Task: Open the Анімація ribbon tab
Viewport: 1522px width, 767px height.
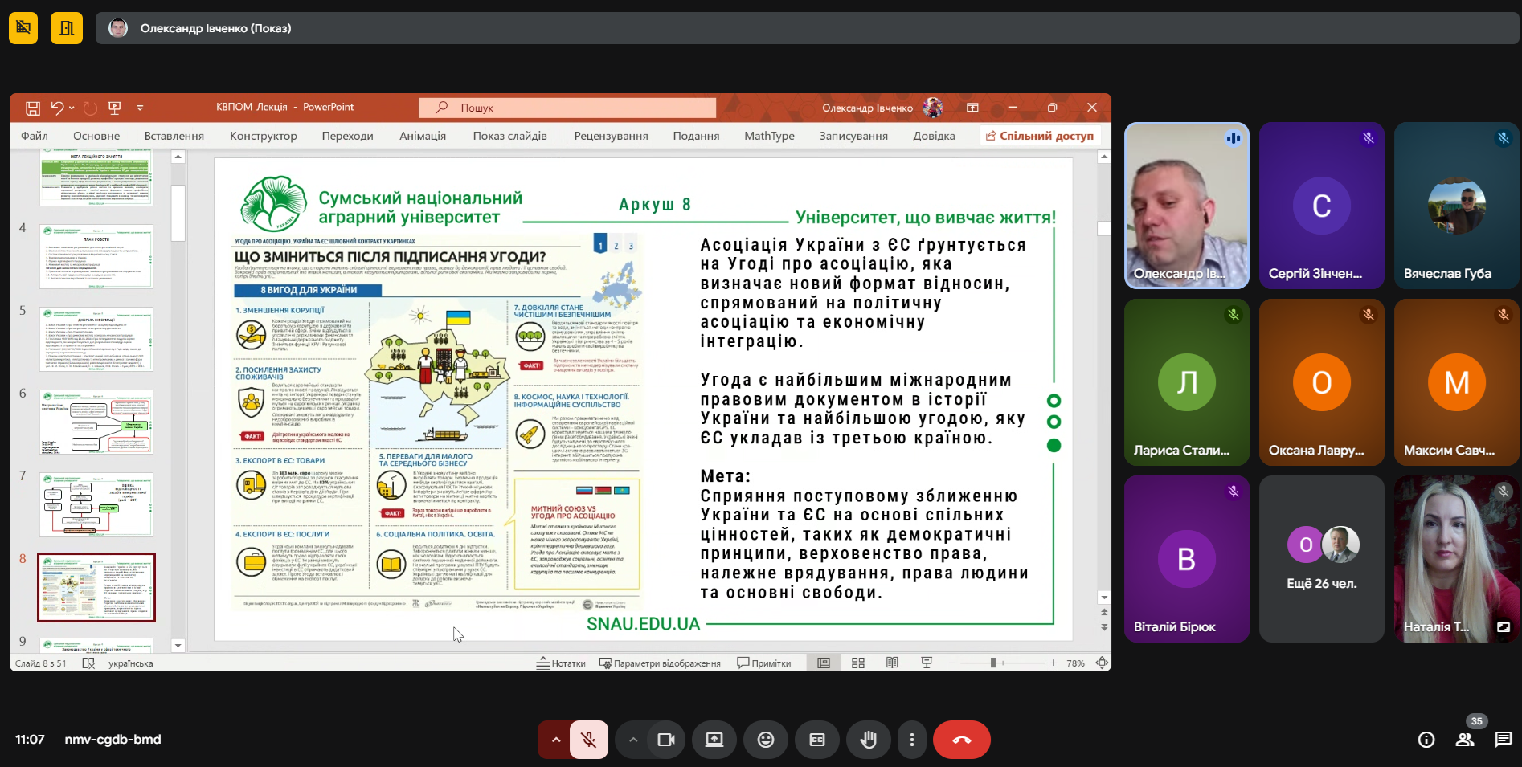Action: click(x=422, y=136)
